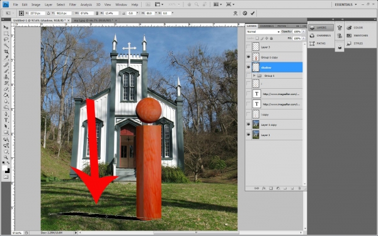Expand the Group 1 folder

click(254, 76)
